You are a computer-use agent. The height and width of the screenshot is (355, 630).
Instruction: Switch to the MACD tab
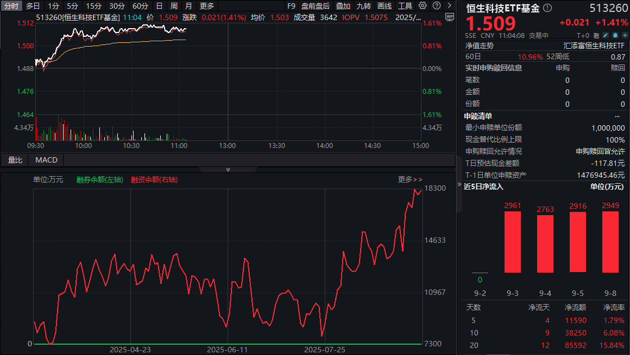(x=46, y=160)
